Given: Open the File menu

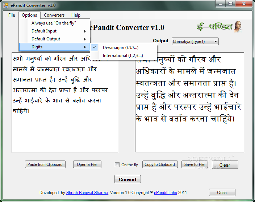Looking at the screenshot, I should pyautogui.click(x=12, y=15).
